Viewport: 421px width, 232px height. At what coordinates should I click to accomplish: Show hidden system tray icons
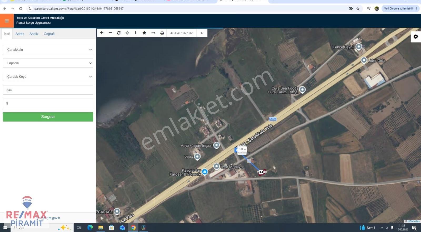(x=382, y=228)
